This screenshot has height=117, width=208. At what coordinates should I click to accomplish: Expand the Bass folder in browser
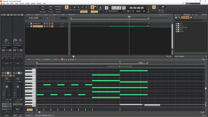click(176, 24)
